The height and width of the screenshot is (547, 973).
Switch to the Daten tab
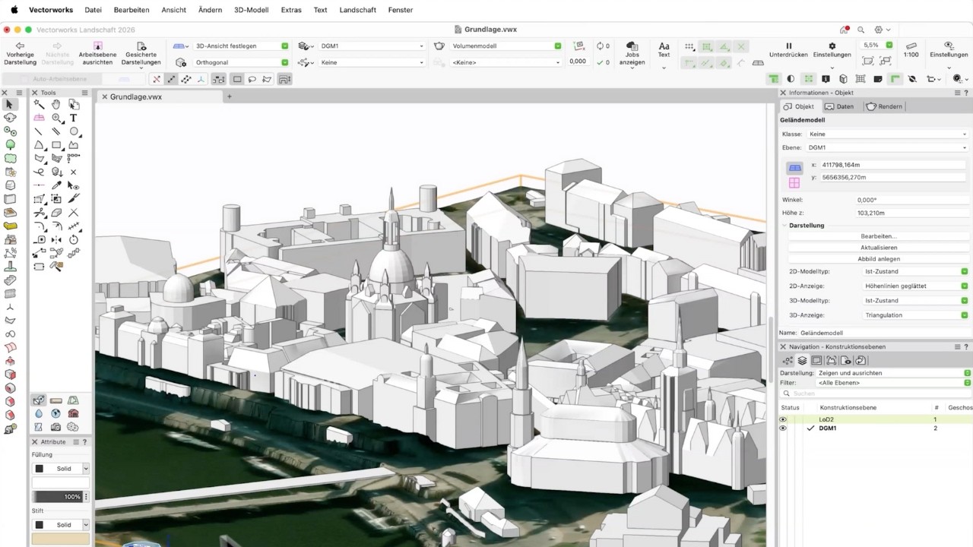(x=839, y=106)
